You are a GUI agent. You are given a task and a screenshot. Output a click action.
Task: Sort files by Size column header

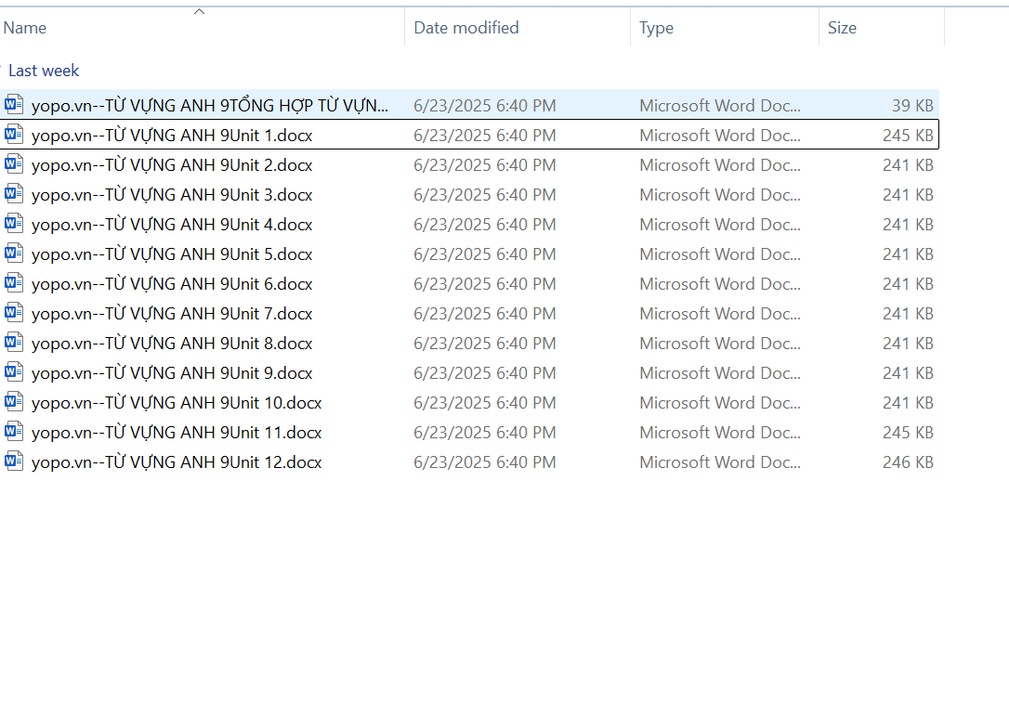click(x=842, y=28)
